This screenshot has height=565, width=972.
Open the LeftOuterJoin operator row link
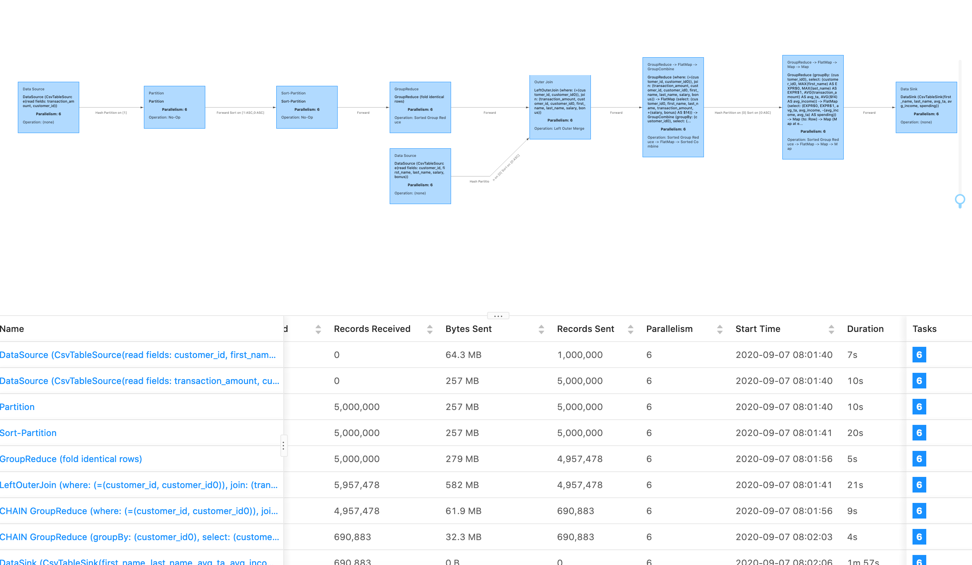pyautogui.click(x=139, y=485)
